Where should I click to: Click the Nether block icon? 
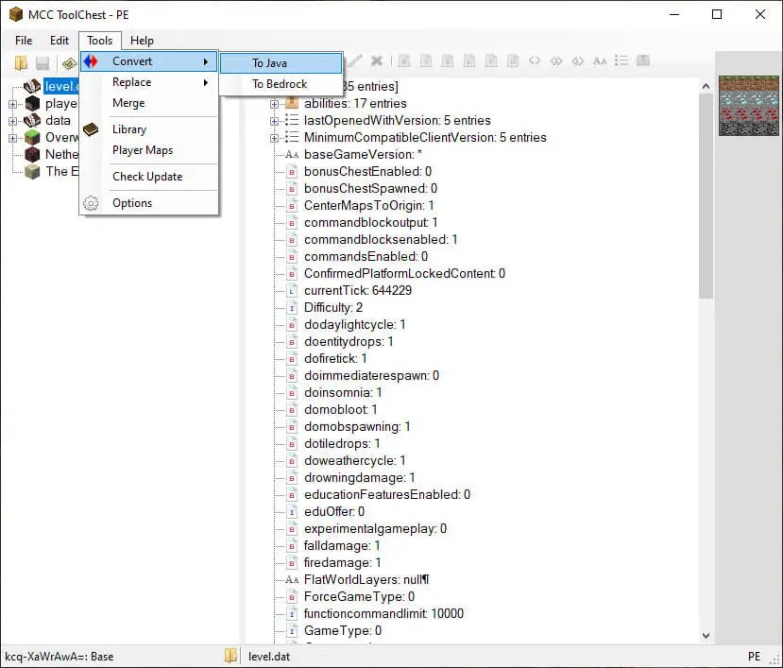(32, 154)
